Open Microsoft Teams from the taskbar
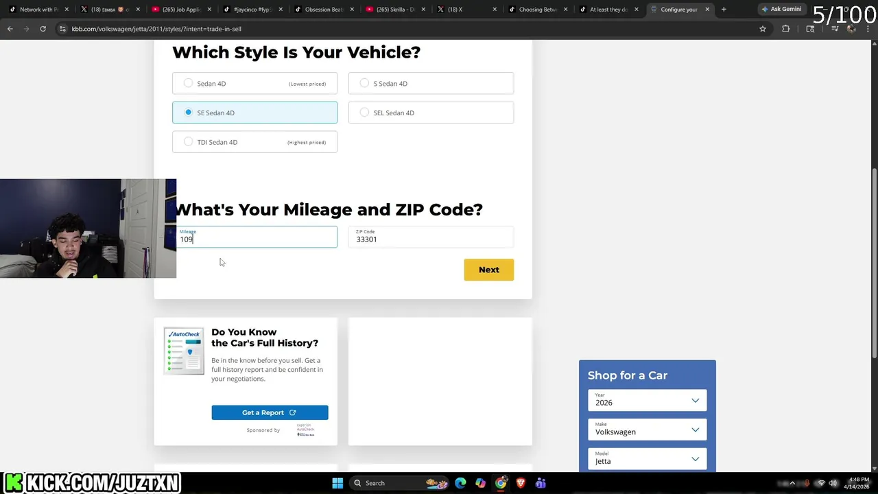Screen dimensions: 878x494 (541, 483)
